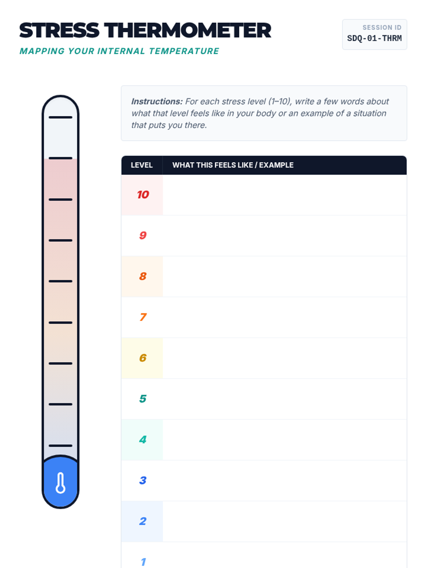Click the level 4 description field

click(x=284, y=440)
